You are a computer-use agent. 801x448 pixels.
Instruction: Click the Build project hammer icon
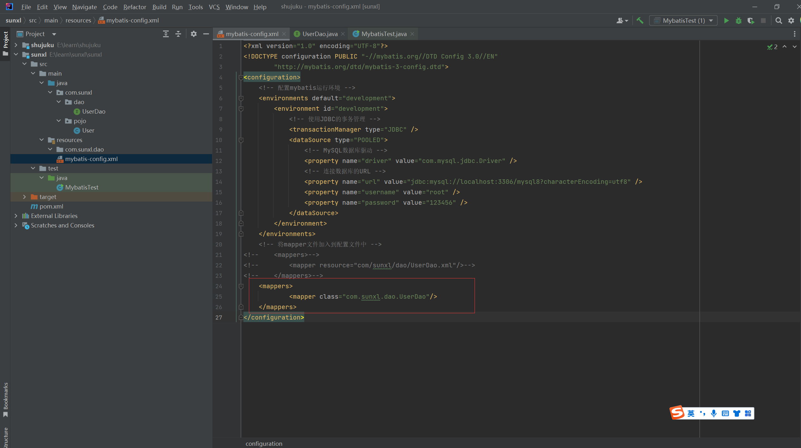(640, 21)
